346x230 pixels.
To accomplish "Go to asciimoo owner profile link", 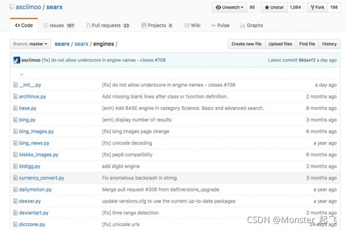I will click(x=28, y=7).
